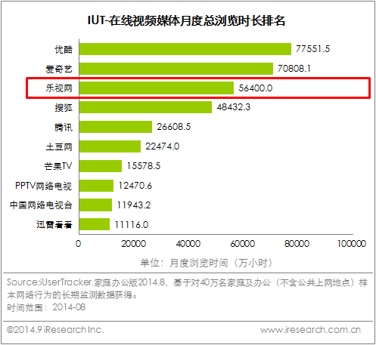Viewport: 376px width, 345px height.
Task: Click the 优酷 category label
Action: coord(64,49)
